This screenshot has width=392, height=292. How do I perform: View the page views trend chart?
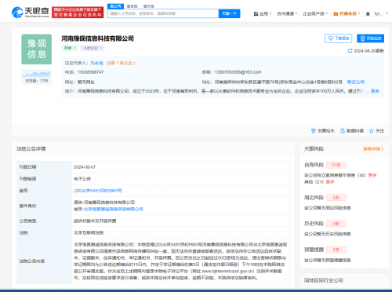(37, 77)
